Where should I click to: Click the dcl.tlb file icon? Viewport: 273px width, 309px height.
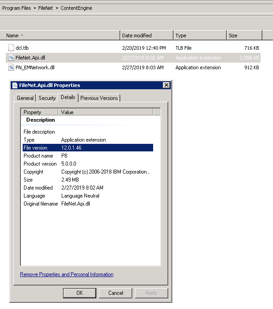click(11, 48)
